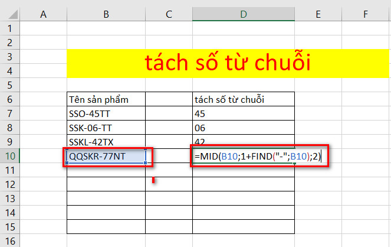Image resolution: width=391 pixels, height=247 pixels.
Task: Select row 3 header
Action: [x=9, y=57]
